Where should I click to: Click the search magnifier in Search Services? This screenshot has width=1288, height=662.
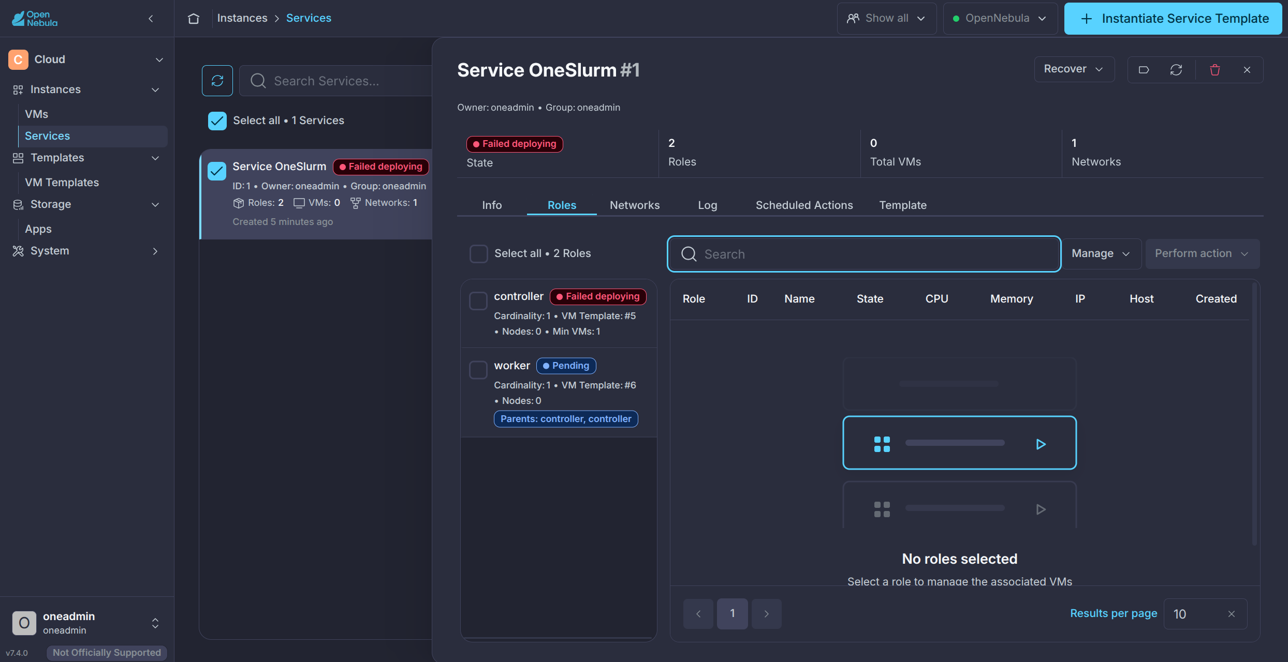click(x=258, y=81)
